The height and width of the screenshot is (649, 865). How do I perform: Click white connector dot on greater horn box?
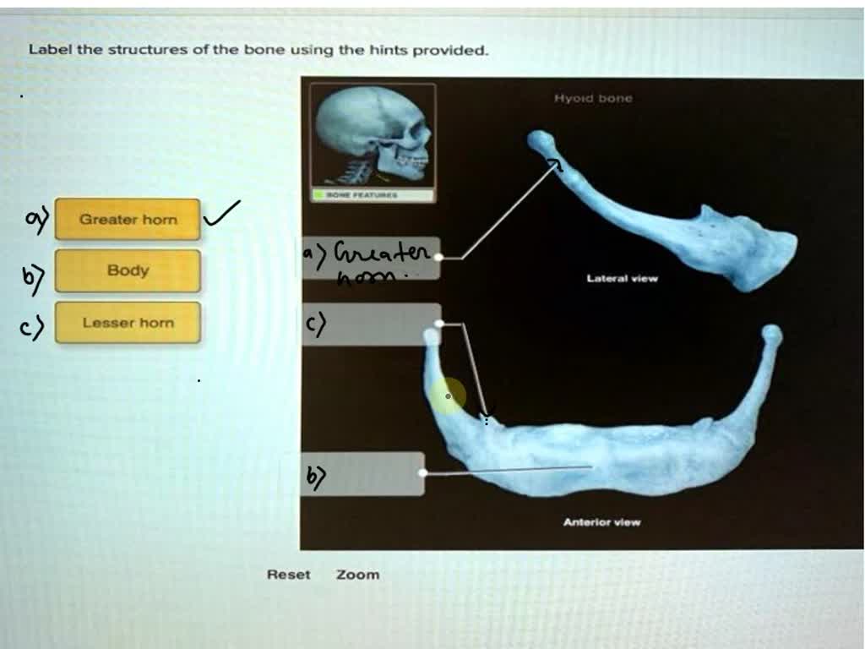tap(438, 257)
